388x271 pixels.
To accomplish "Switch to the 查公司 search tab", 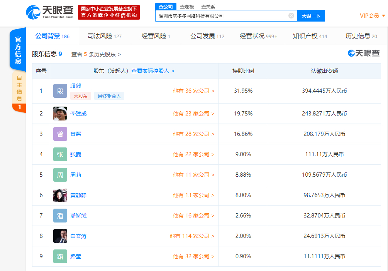I will (x=166, y=7).
